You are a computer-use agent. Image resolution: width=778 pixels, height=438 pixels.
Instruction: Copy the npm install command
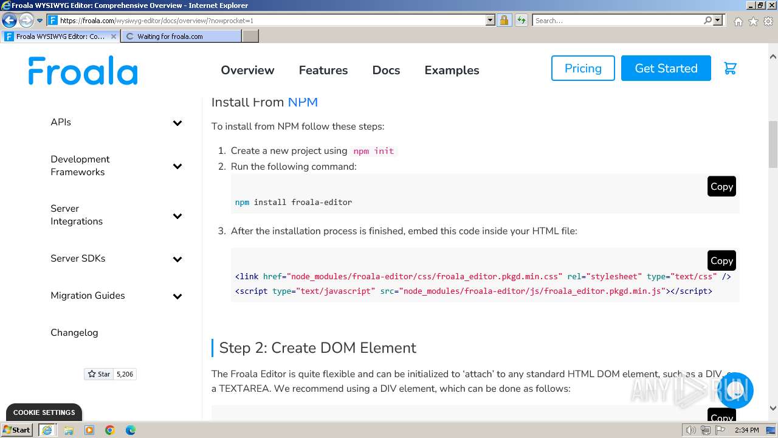click(x=721, y=187)
